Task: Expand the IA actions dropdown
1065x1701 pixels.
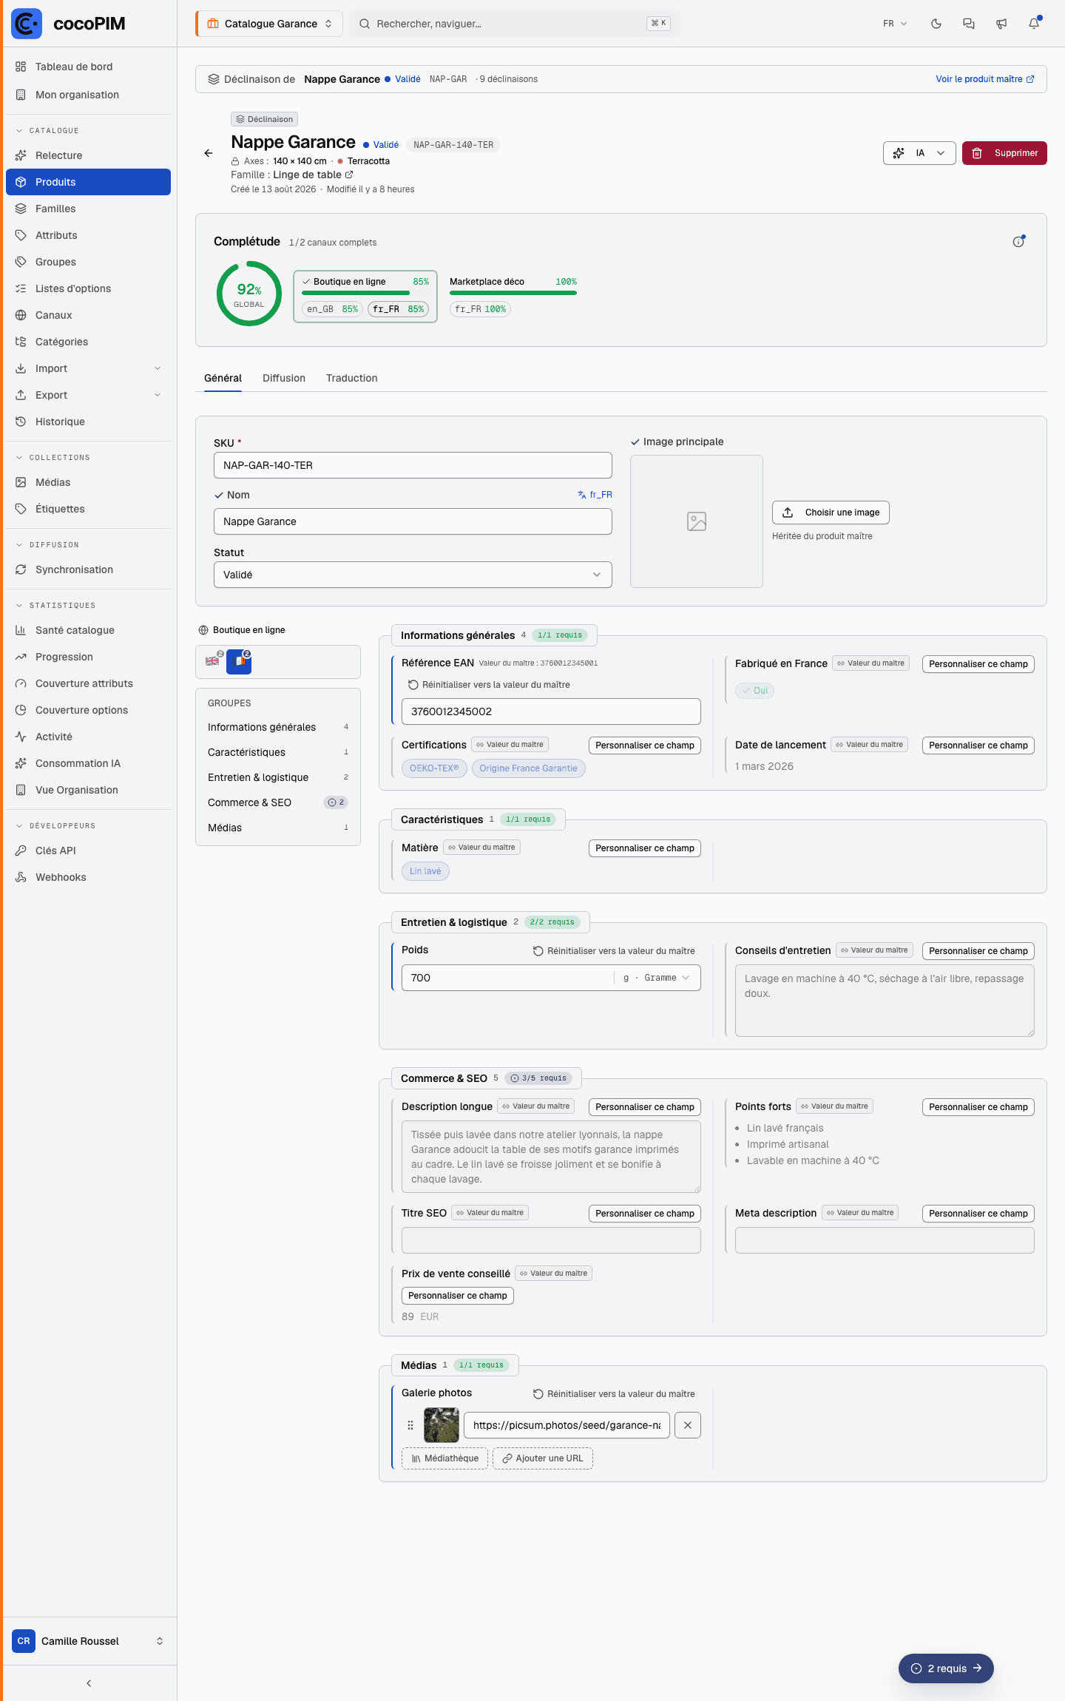Action: coord(919,153)
